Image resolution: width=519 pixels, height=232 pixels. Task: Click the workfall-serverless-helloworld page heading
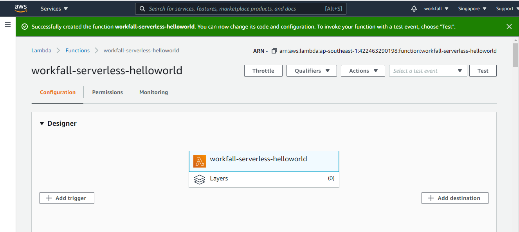[x=107, y=70]
